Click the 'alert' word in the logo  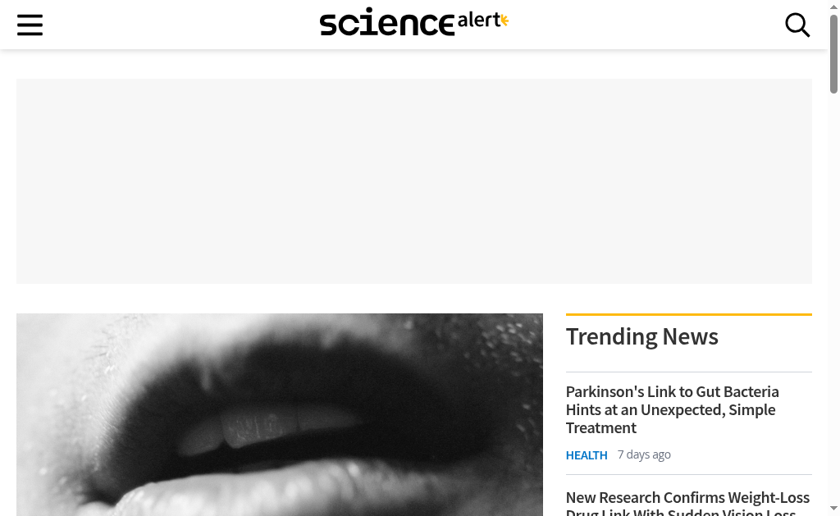[x=478, y=21]
